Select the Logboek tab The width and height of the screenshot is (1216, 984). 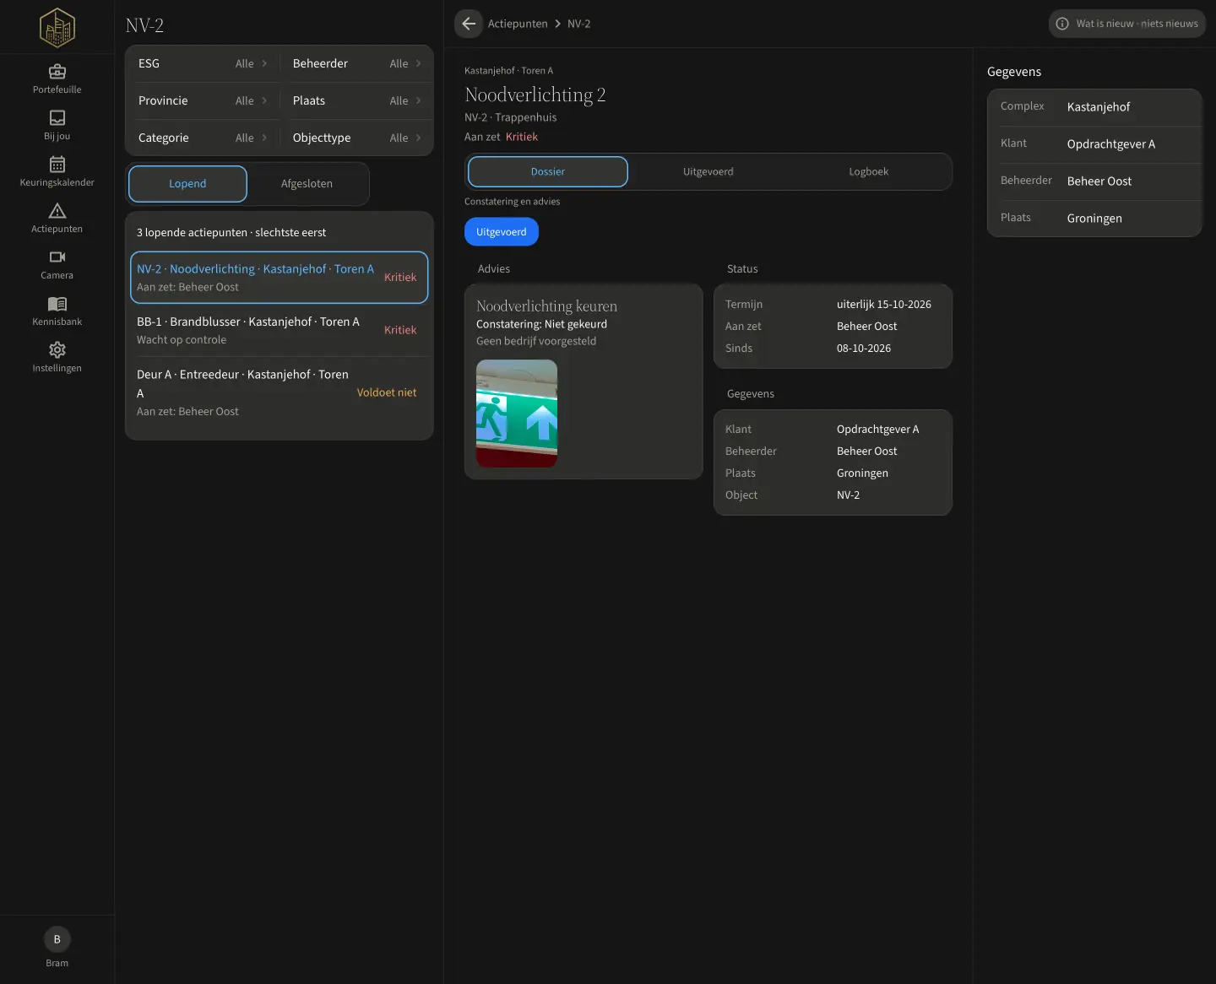869,171
